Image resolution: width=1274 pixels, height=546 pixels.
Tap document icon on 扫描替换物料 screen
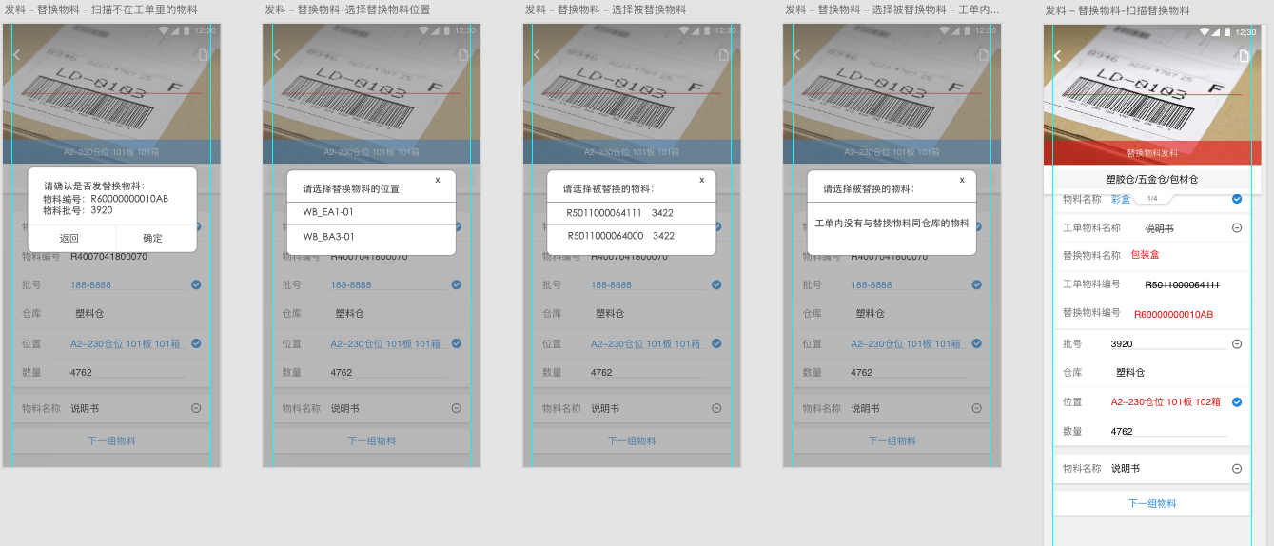point(1244,56)
